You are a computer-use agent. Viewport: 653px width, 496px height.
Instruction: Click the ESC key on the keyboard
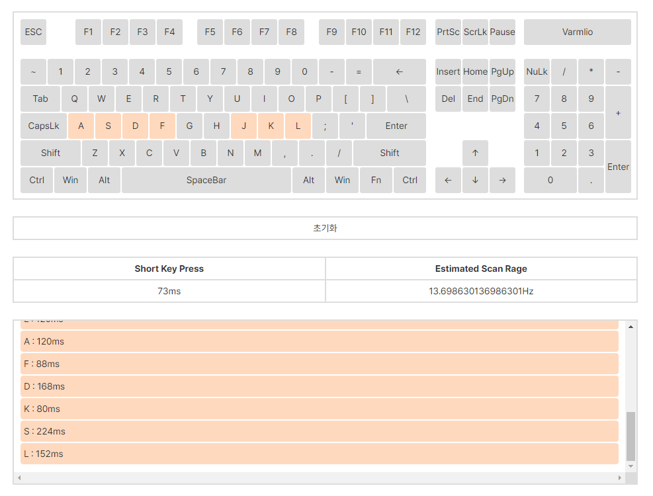tap(33, 32)
